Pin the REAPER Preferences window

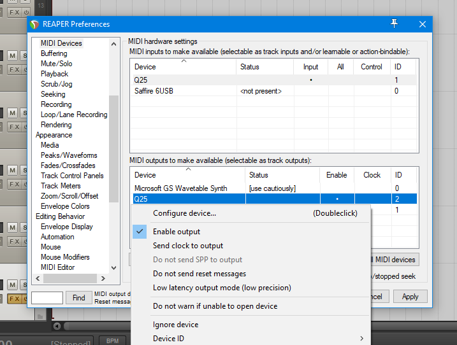(394, 24)
